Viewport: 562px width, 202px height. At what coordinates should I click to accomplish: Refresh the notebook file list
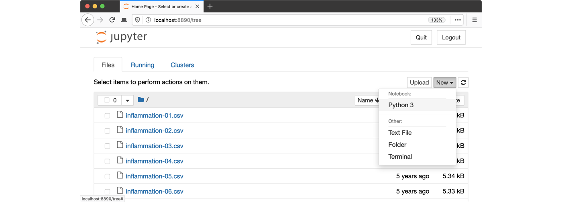[463, 82]
